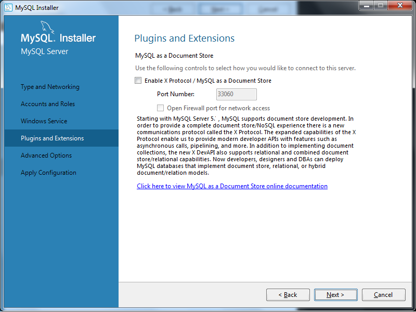
Task: Click the 'MySQL Server' subtitle in sidebar
Action: click(45, 51)
